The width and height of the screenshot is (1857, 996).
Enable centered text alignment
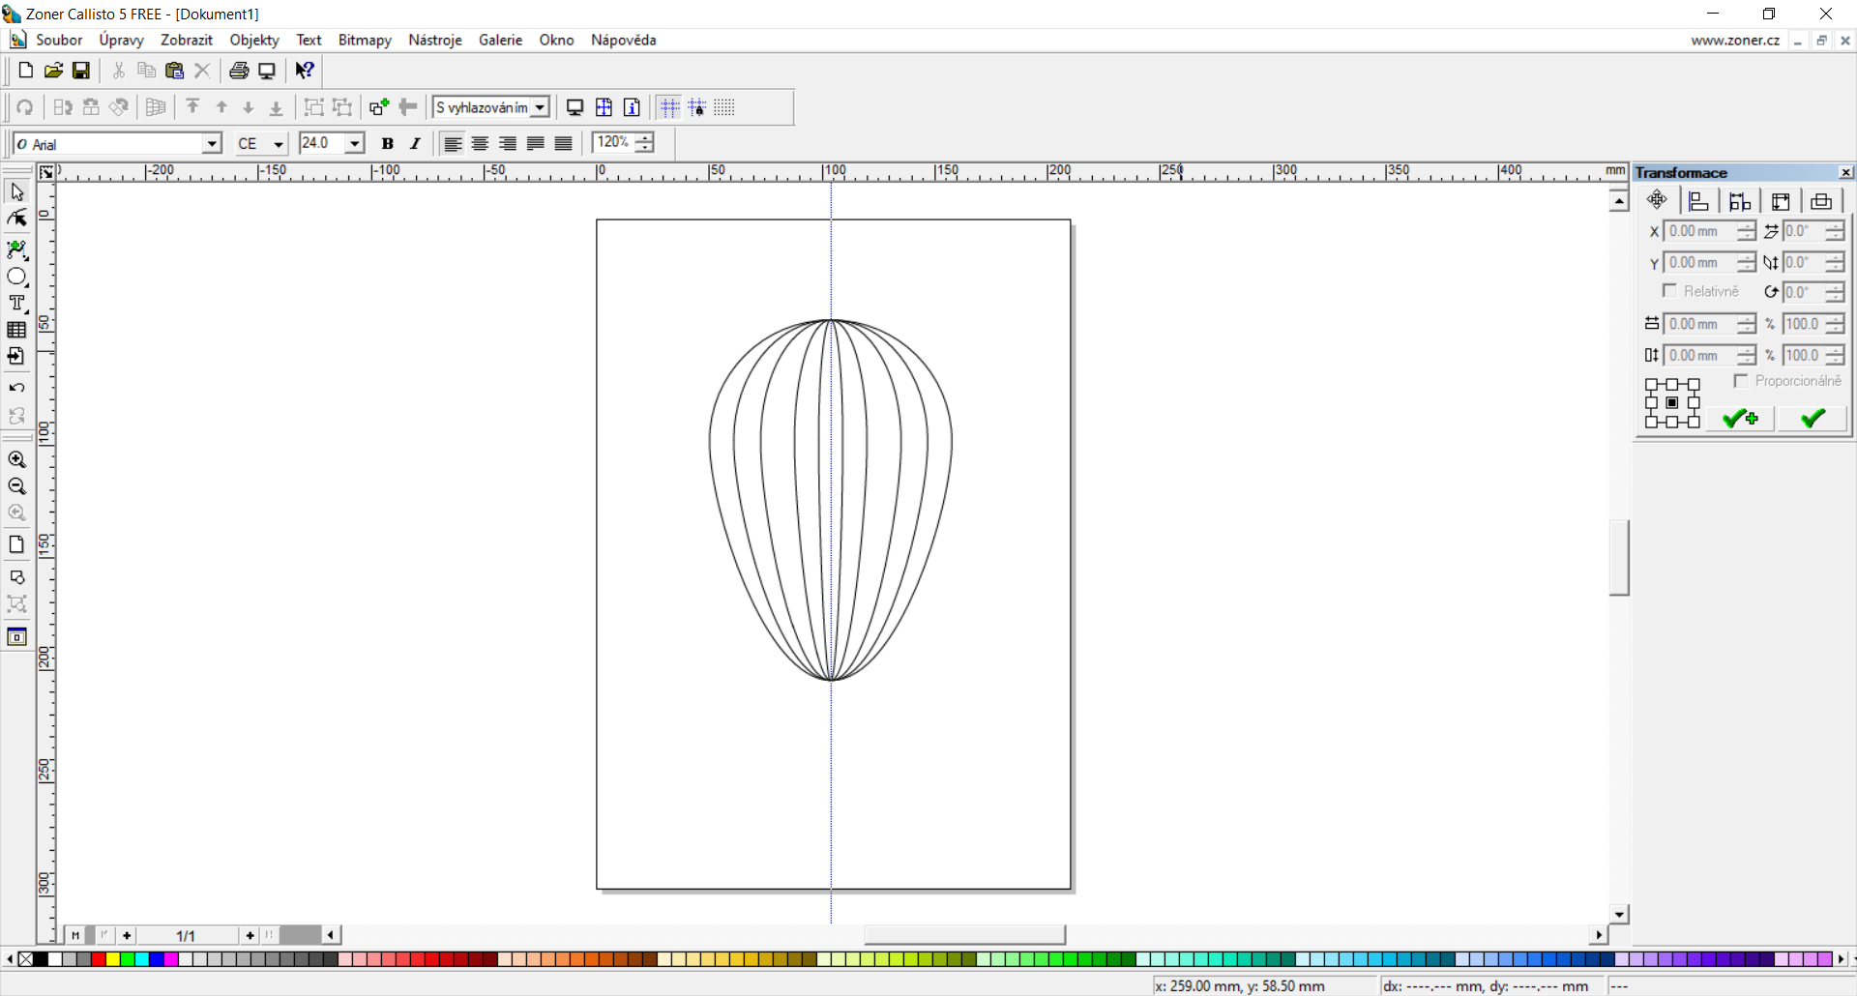pos(480,144)
